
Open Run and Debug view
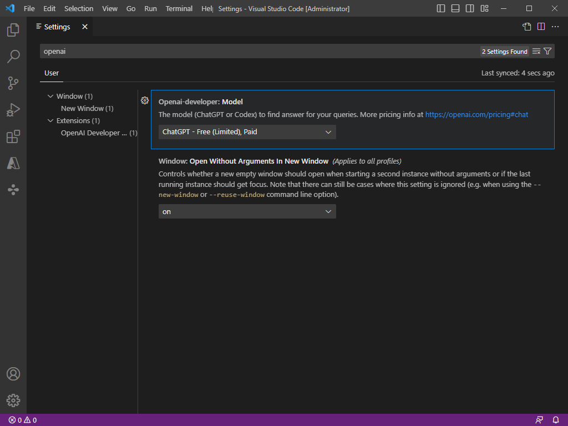pyautogui.click(x=13, y=110)
